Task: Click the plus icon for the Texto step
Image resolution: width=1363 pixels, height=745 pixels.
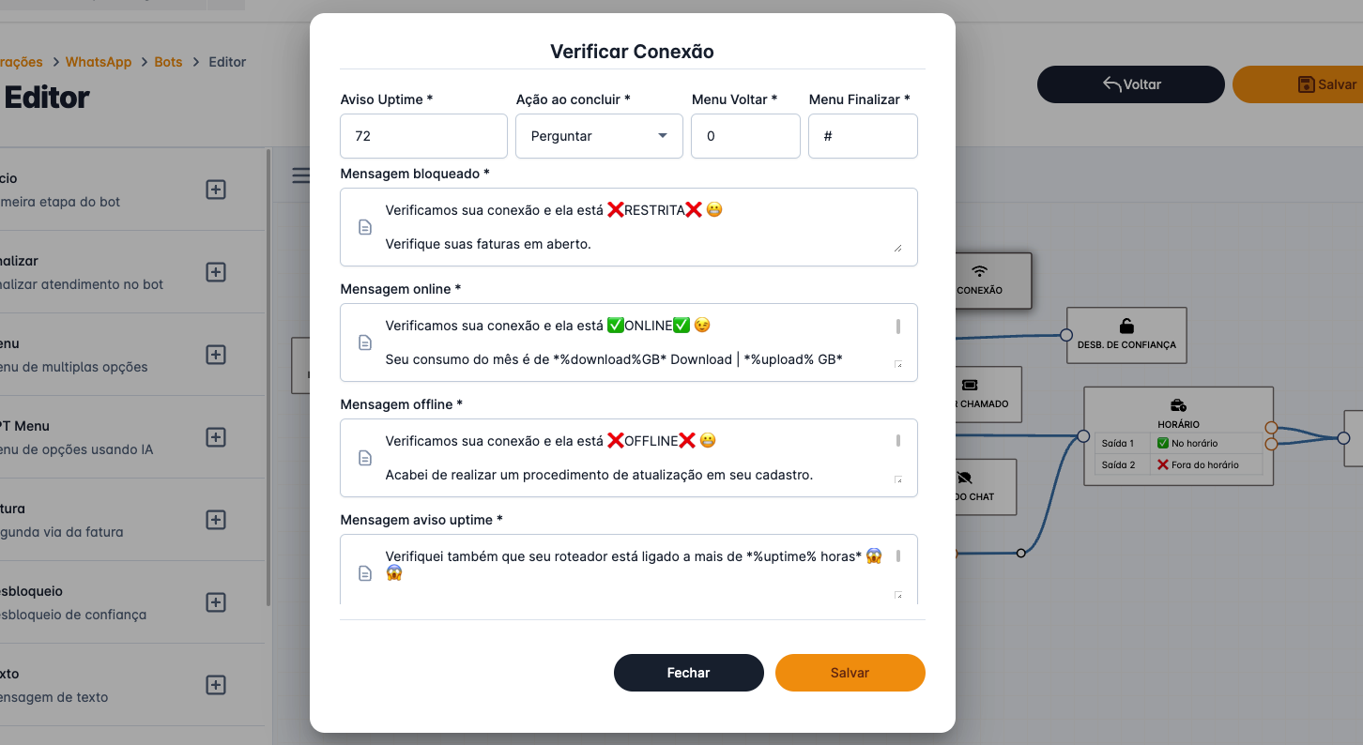Action: tap(216, 685)
